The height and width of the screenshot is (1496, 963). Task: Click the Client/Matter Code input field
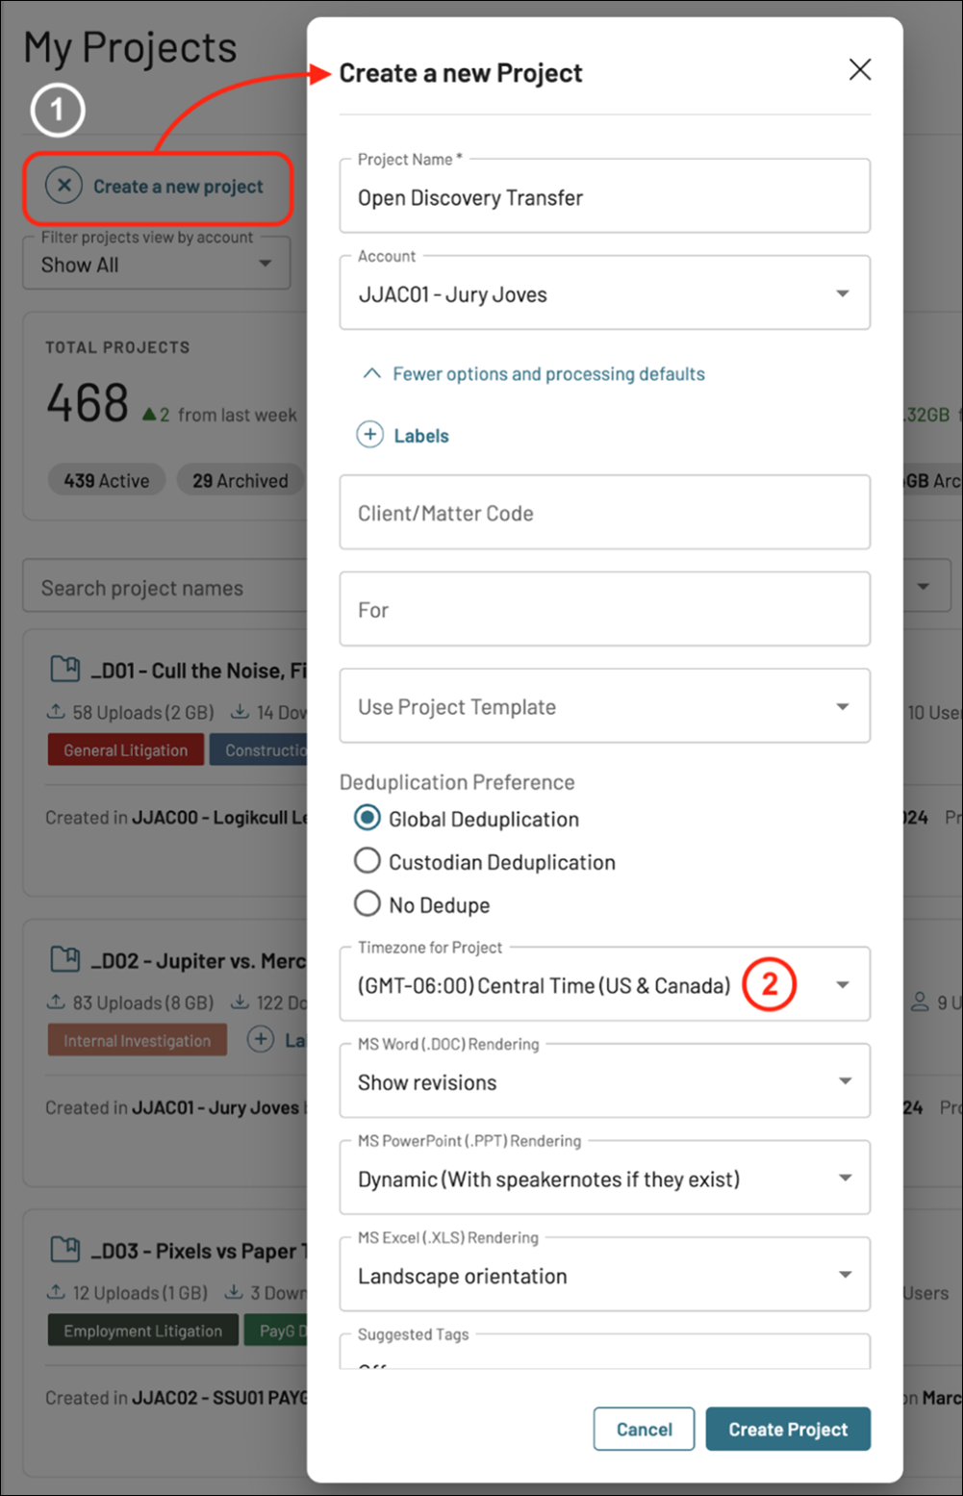604,513
